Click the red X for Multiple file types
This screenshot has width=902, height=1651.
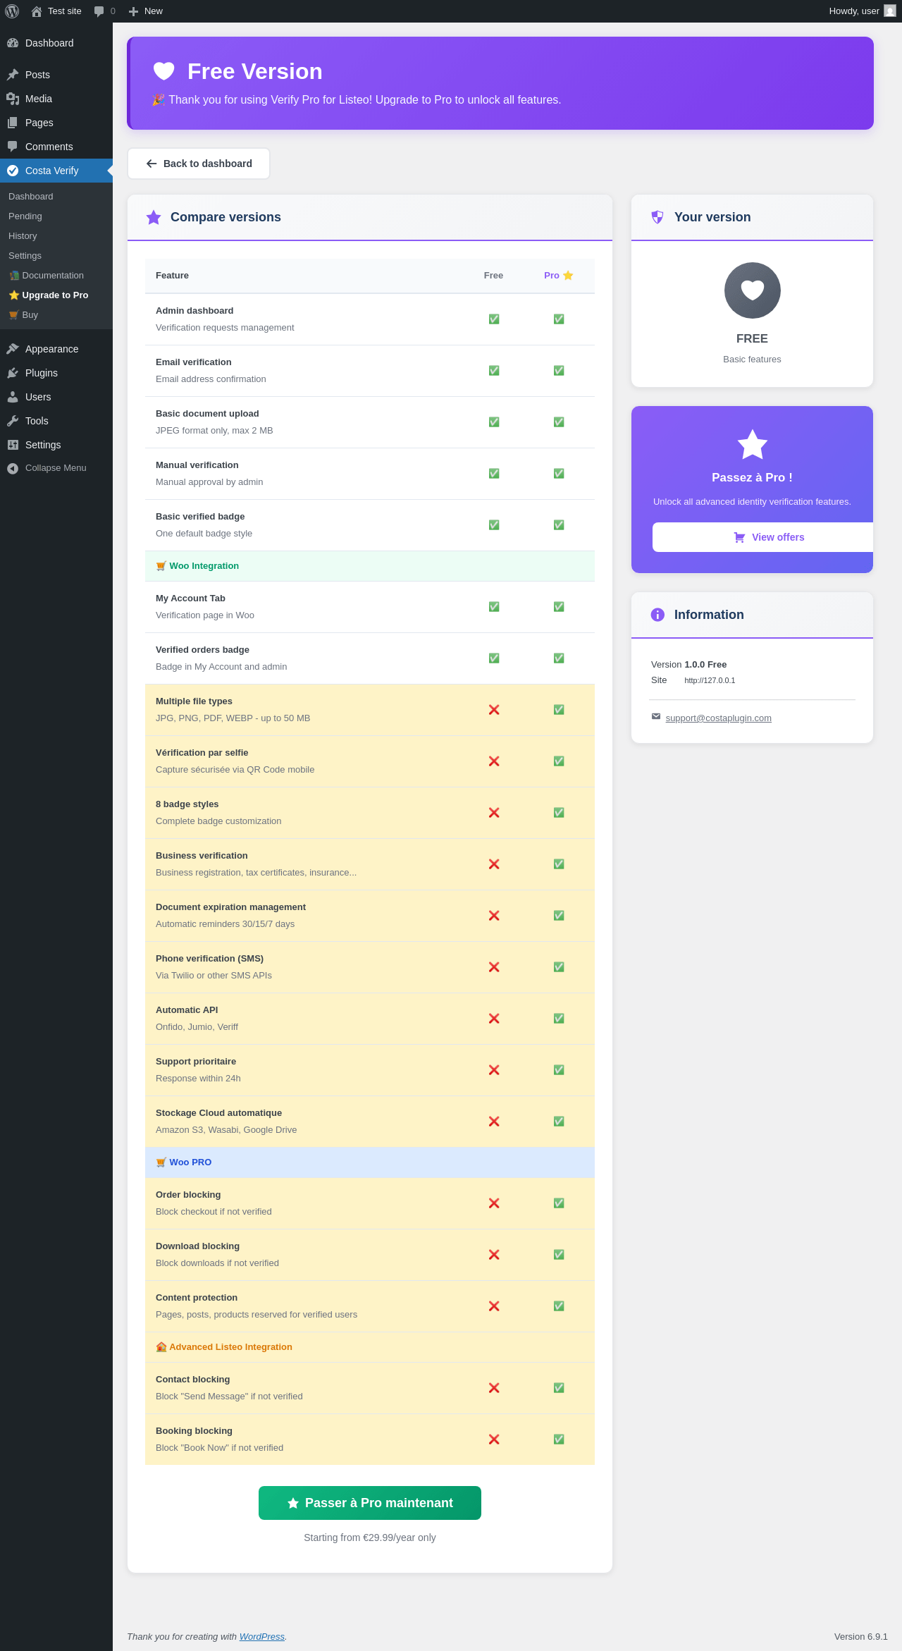tap(494, 710)
